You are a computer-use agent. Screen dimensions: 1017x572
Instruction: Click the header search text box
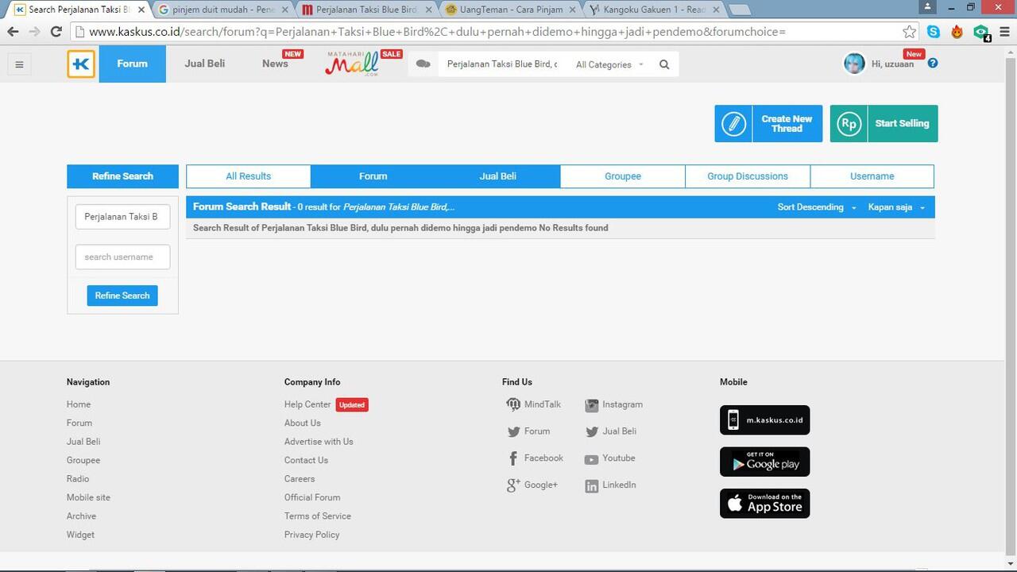[502, 64]
